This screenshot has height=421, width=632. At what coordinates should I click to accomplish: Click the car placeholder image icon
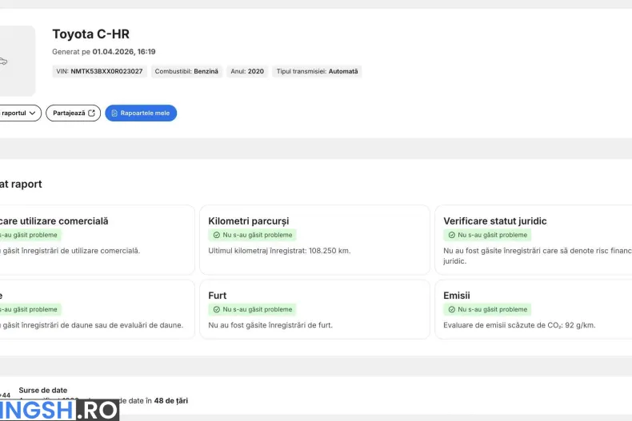point(4,62)
